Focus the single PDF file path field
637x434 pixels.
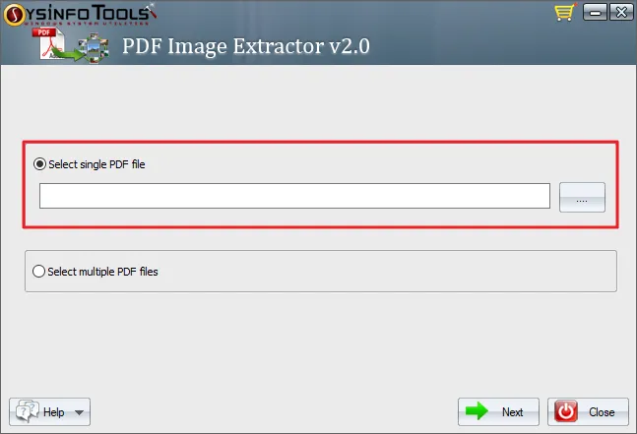coord(294,196)
